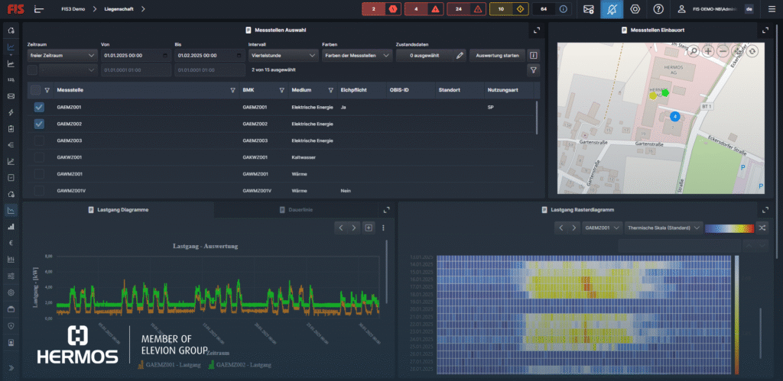Viewport: 783px width, 381px height.
Task: Open the lightning bolt icon in left sidebar
Action: 11,113
